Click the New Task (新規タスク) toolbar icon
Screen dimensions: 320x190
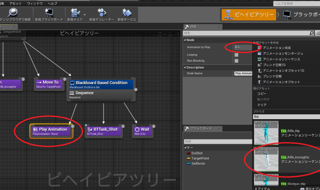pos(75,13)
